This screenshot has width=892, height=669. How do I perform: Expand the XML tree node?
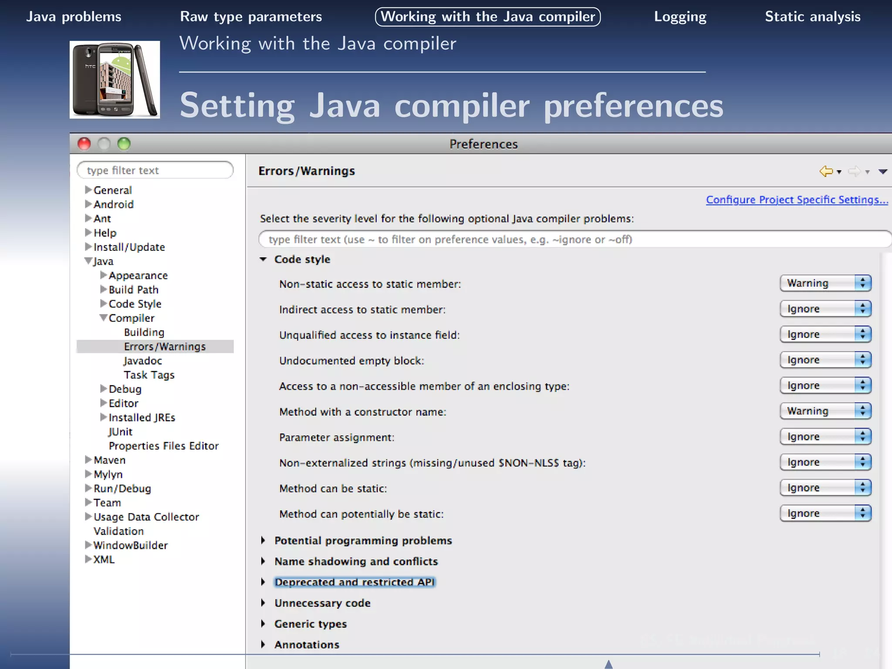click(88, 559)
